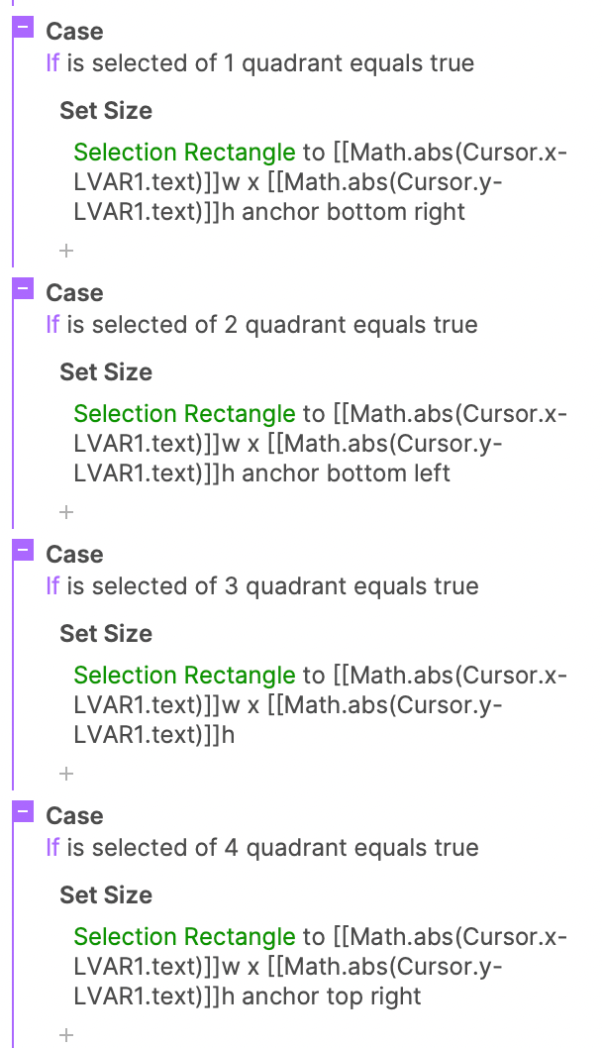The width and height of the screenshot is (602, 1048).
Task: Select the Case label for 3 quadrant
Action: 74,555
